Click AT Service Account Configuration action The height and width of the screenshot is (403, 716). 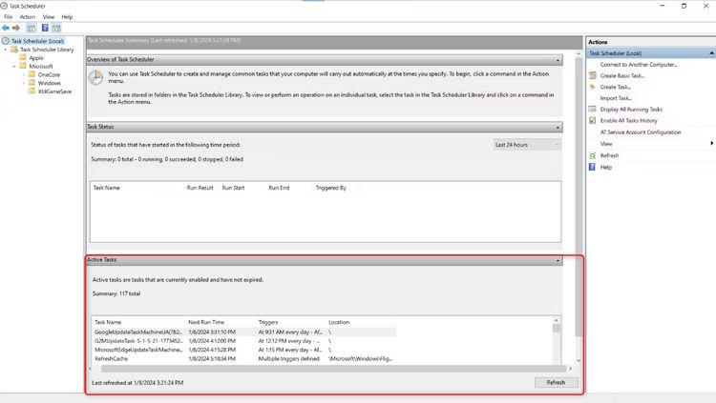click(x=641, y=132)
